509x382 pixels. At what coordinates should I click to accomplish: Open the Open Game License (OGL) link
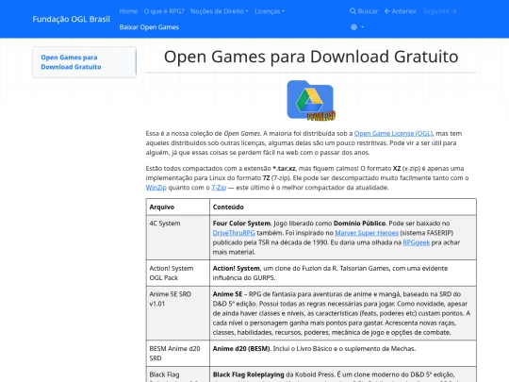coord(393,134)
